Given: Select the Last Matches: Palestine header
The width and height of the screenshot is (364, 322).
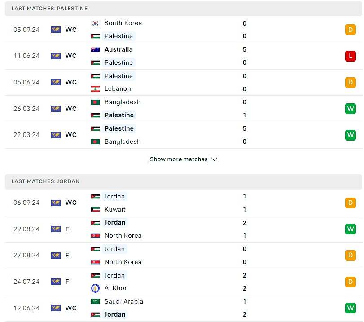Looking at the screenshot, I should click(49, 9).
